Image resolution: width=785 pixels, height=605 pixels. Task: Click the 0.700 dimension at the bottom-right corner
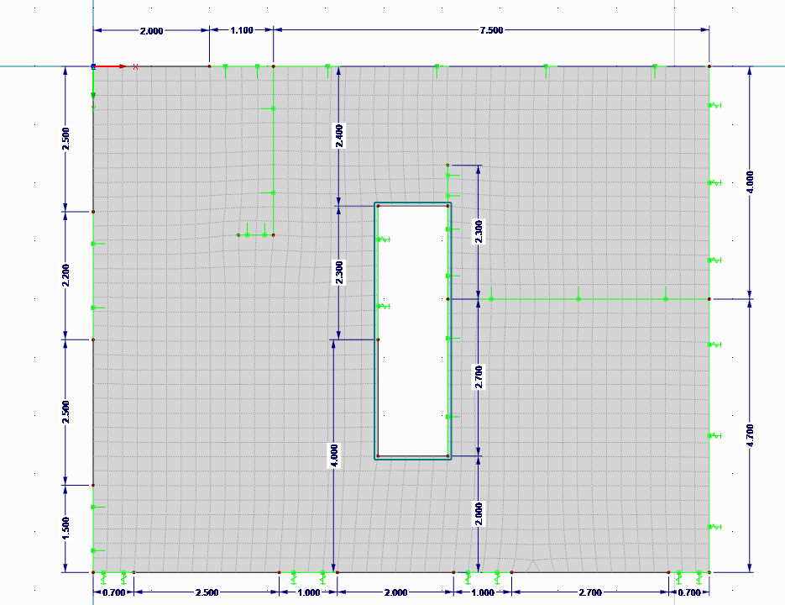click(x=689, y=592)
